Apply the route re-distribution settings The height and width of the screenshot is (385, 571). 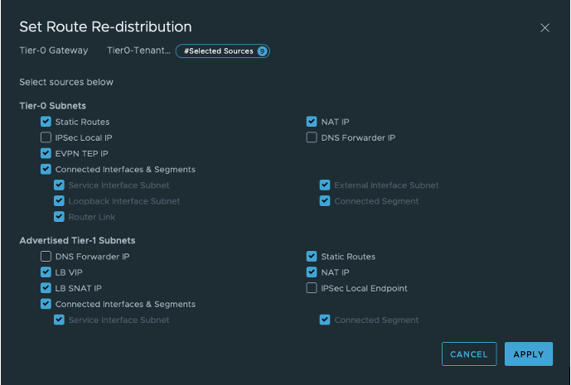[x=528, y=354]
